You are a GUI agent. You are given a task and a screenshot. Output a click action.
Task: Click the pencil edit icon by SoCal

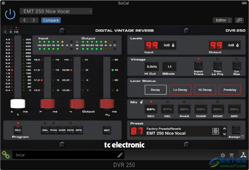tap(120, 155)
